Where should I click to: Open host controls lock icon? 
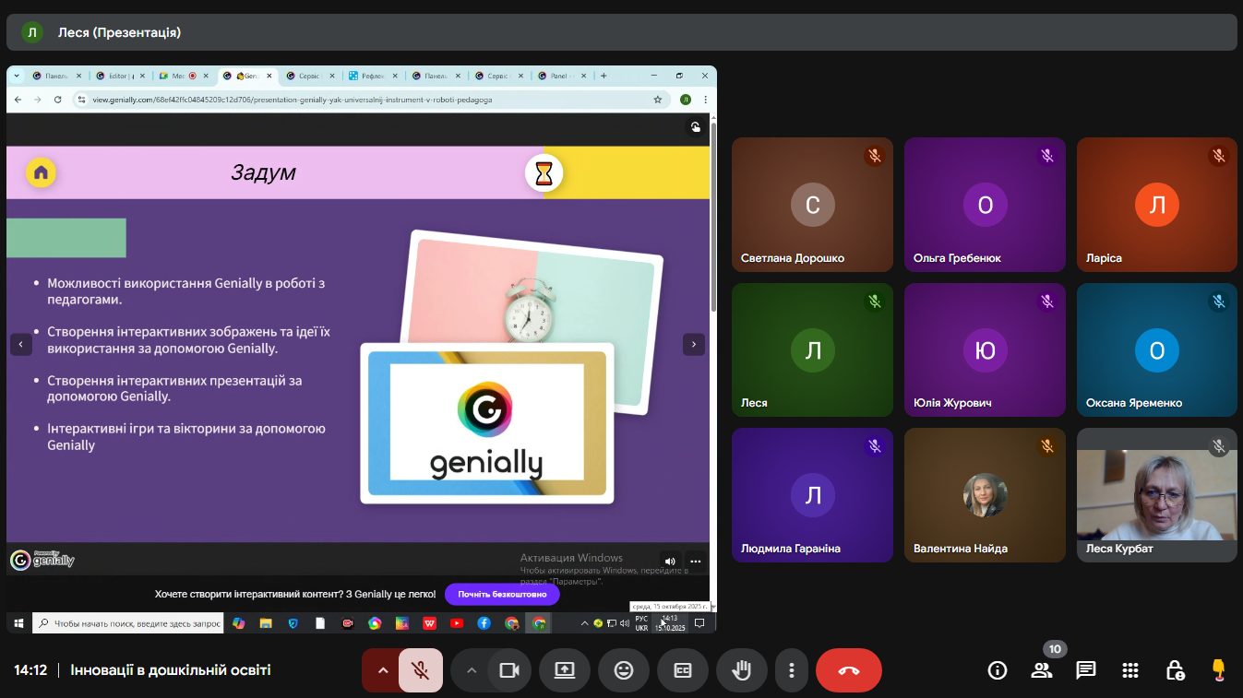(x=1175, y=670)
